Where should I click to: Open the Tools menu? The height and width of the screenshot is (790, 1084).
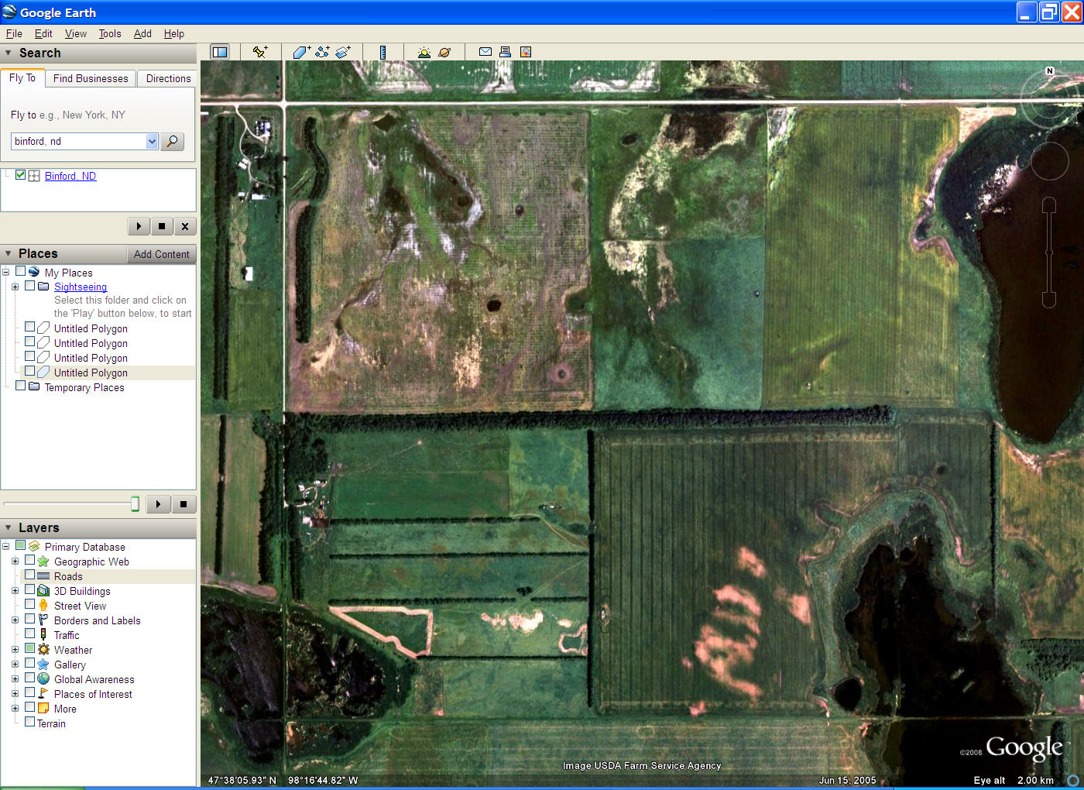pos(110,33)
